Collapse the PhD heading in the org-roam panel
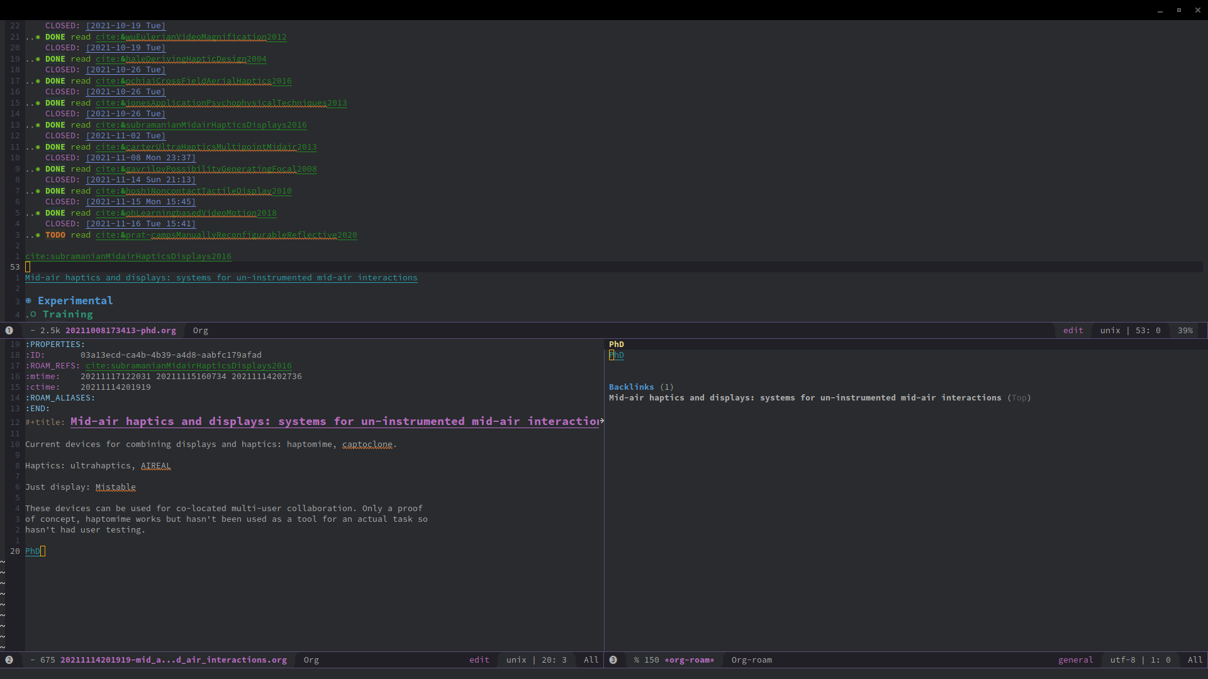This screenshot has height=679, width=1208. click(617, 344)
